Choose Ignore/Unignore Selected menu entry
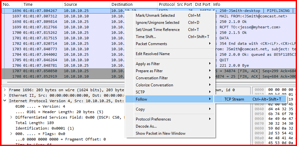This screenshot has height=146, width=297. (157, 23)
